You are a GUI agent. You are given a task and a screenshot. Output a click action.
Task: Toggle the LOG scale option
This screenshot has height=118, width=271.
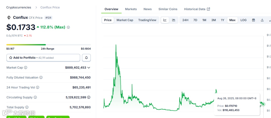243,20
